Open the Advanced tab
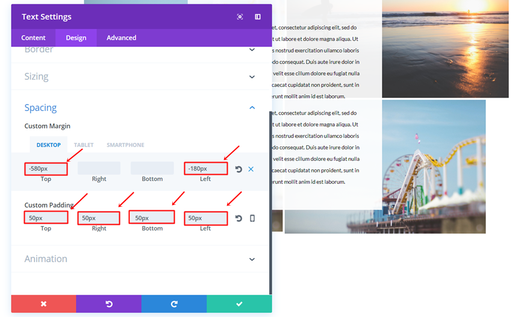This screenshot has width=530, height=317. (121, 37)
